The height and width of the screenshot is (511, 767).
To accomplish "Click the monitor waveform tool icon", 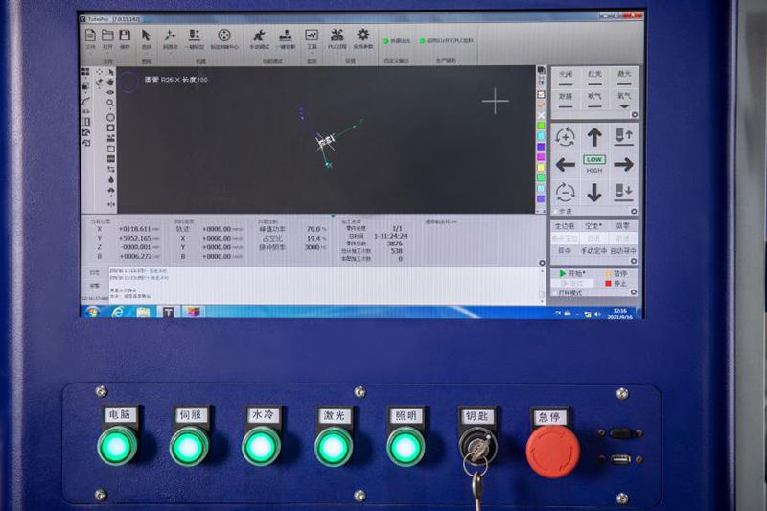I will click(311, 36).
